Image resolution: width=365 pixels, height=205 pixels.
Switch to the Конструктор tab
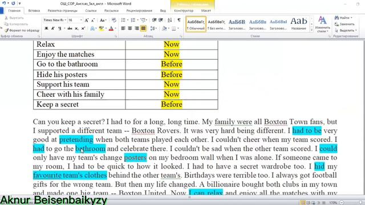tap(184, 11)
